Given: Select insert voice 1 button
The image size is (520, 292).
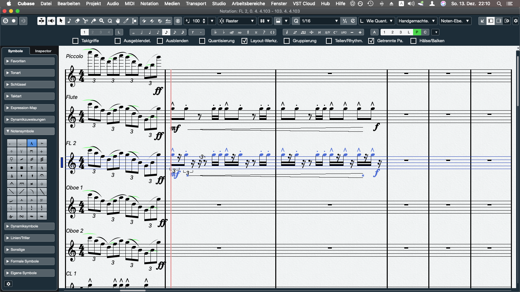Looking at the screenshot, I should [x=84, y=32].
